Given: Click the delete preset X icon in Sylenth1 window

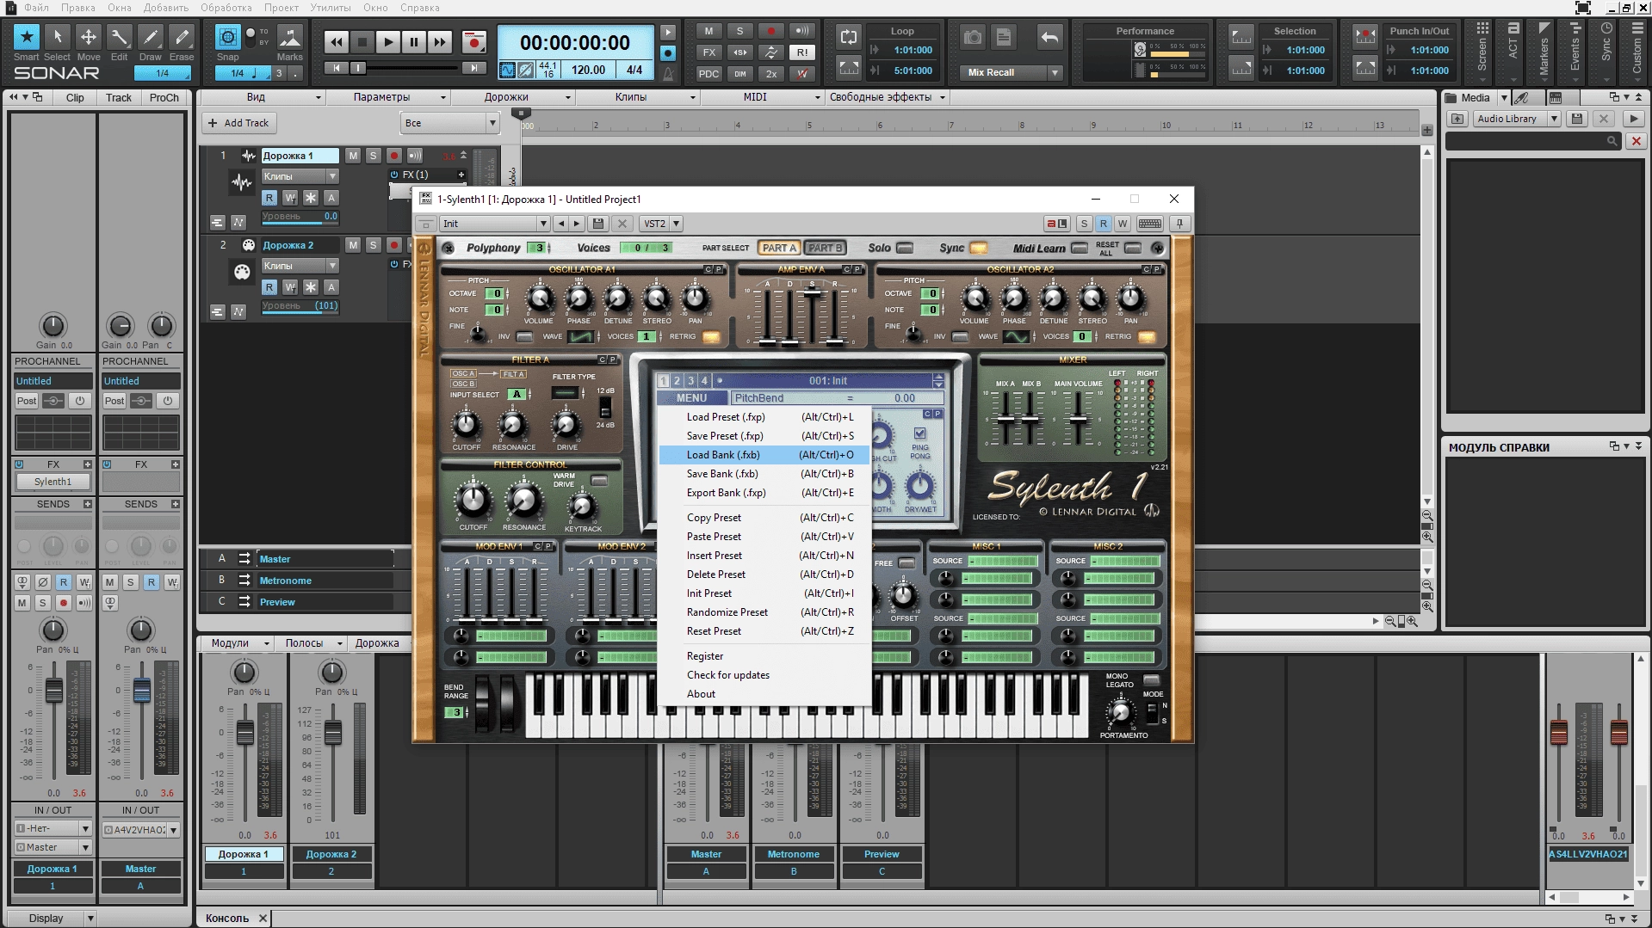Looking at the screenshot, I should pos(623,224).
